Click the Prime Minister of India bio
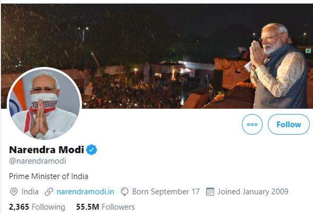Image resolution: width=313 pixels, height=214 pixels. click(49, 177)
